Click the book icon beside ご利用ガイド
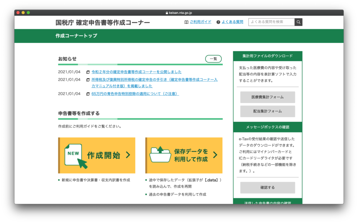Screen dimensions: 358x223 point(186,22)
